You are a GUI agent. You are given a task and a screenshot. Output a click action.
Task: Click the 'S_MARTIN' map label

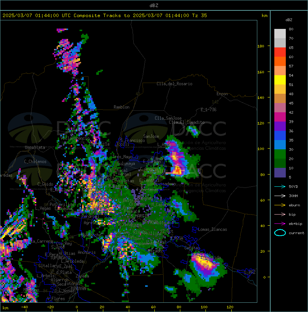(x=140, y=216)
